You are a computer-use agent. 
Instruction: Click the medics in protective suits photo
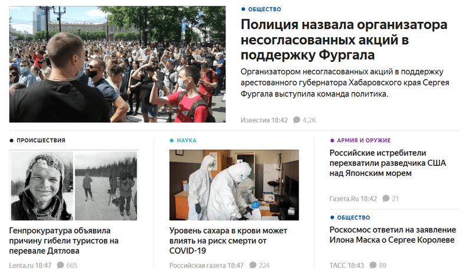coord(234,185)
